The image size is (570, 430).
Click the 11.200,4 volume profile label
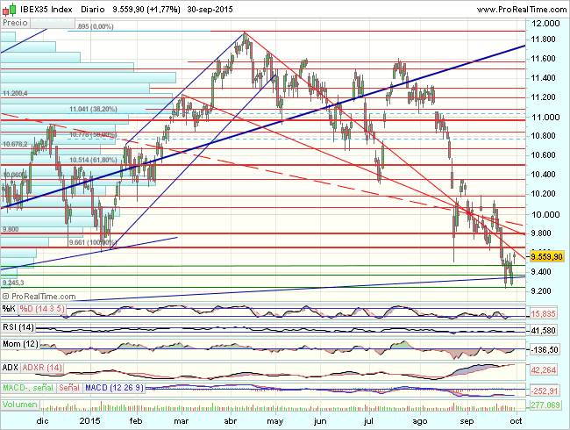point(15,94)
